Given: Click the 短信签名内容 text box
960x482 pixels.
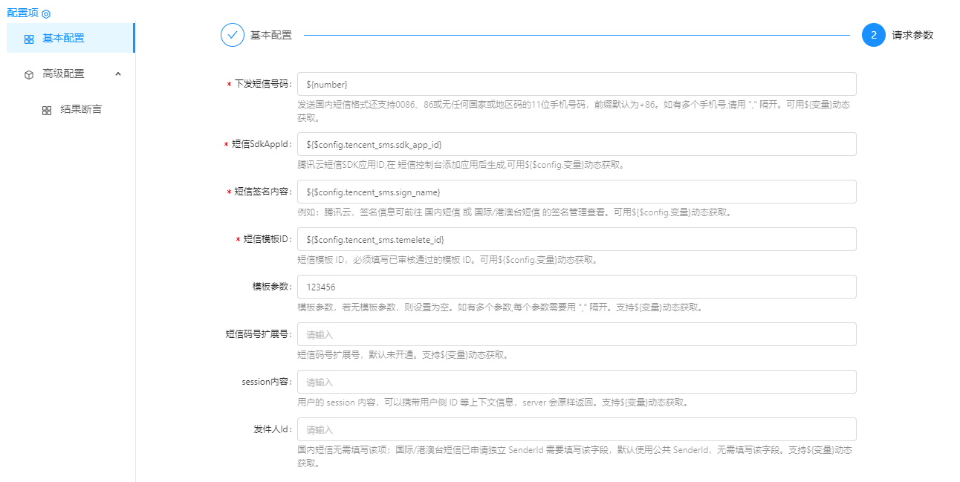Looking at the screenshot, I should click(x=576, y=192).
